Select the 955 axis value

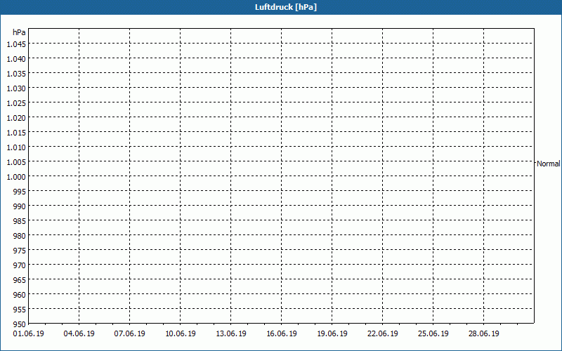point(20,310)
